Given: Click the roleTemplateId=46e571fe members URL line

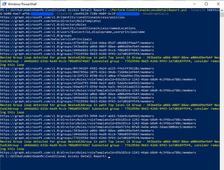Looking at the screenshot, I should (x=98, y=127).
